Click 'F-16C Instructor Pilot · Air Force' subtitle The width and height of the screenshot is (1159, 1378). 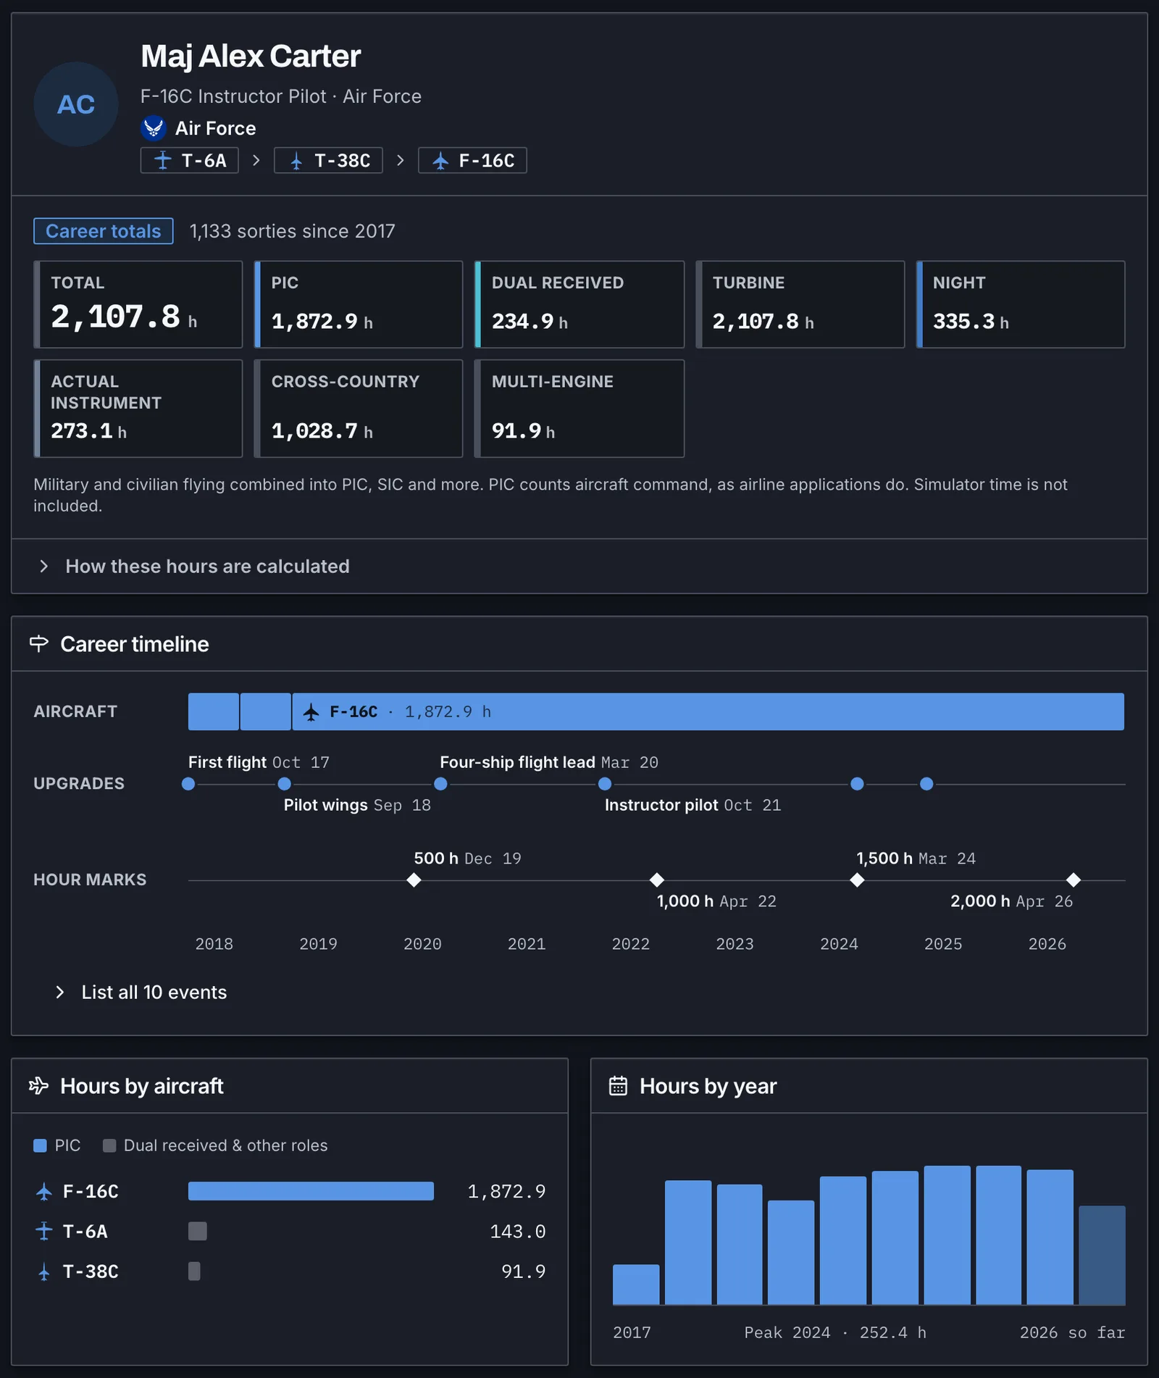tap(281, 96)
